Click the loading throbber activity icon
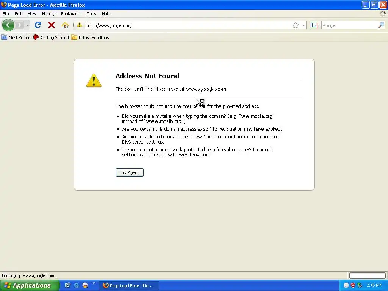 pos(383,14)
